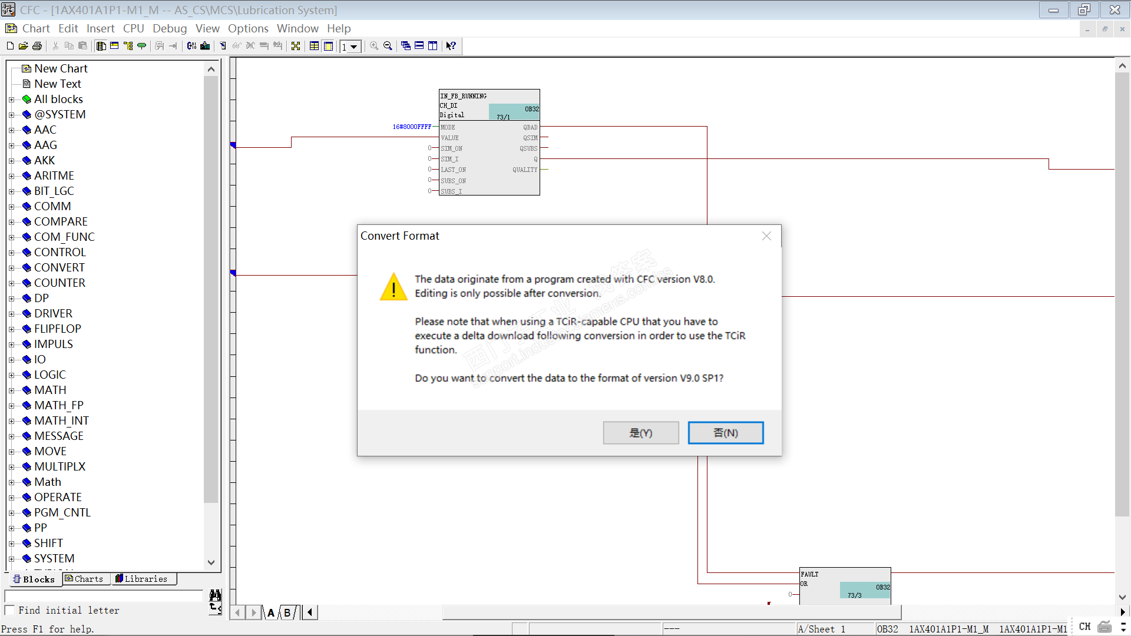Toggle the catalog view toolbar button

101,46
